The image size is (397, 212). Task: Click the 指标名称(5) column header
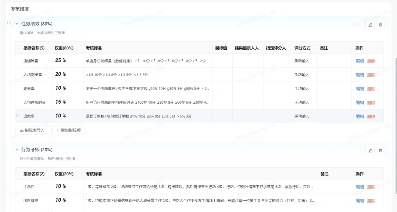tap(34, 48)
